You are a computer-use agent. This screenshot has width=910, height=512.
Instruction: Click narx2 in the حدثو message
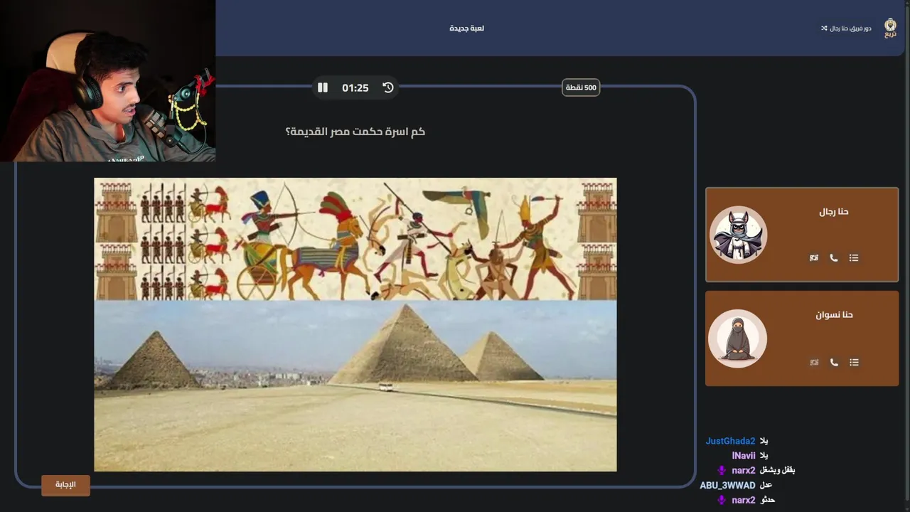point(744,501)
